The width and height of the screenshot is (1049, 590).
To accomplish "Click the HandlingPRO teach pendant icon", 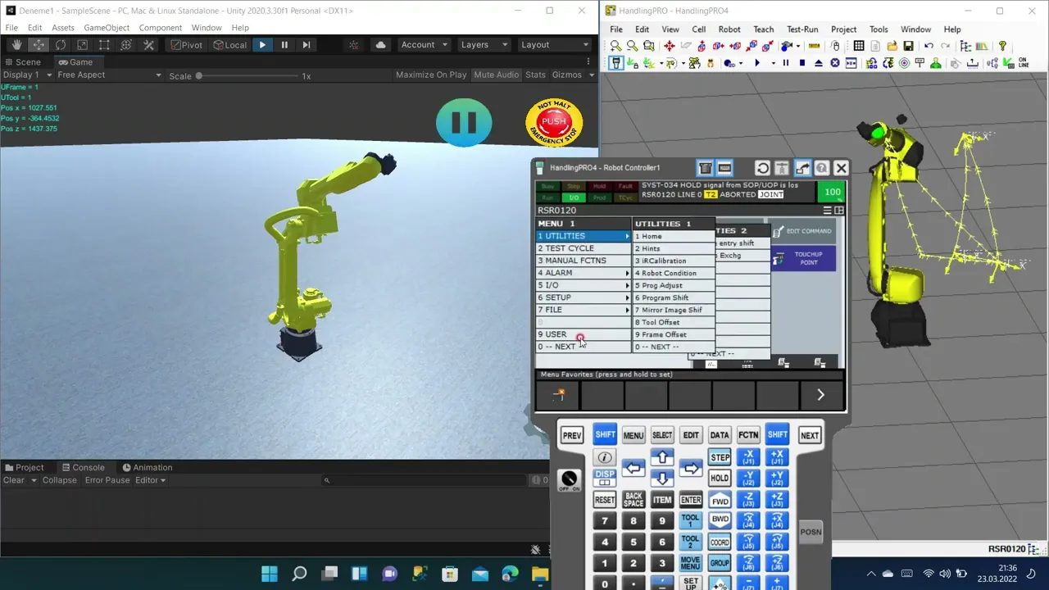I will click(616, 63).
